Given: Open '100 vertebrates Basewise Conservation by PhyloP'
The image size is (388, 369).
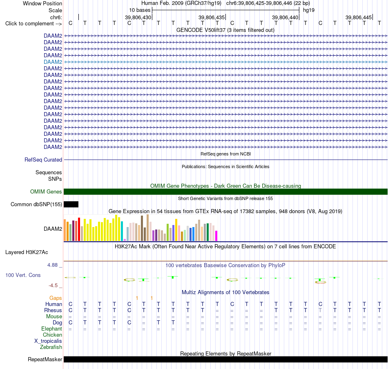Looking at the screenshot, I should point(225,265).
